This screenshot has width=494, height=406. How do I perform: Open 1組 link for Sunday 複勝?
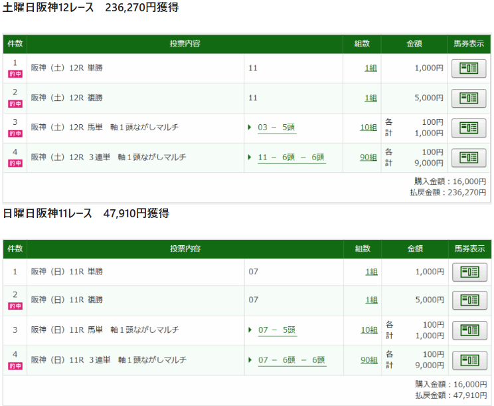pyautogui.click(x=370, y=300)
